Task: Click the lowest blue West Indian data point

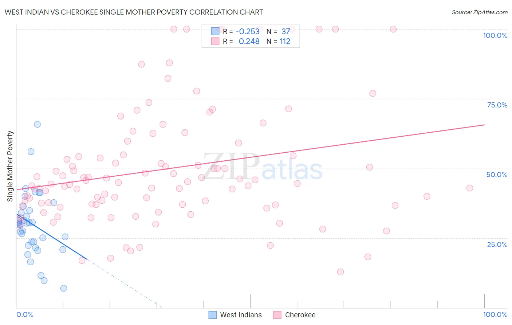Action: (x=64, y=288)
